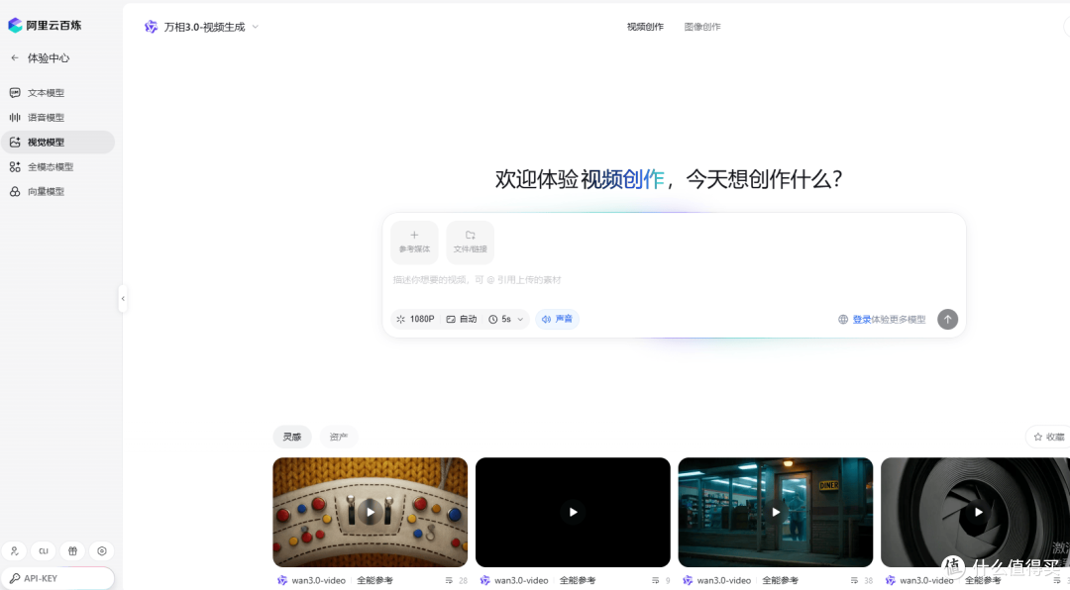This screenshot has width=1070, height=590.
Task: Open the CLI button in sidebar footer
Action: coord(43,551)
